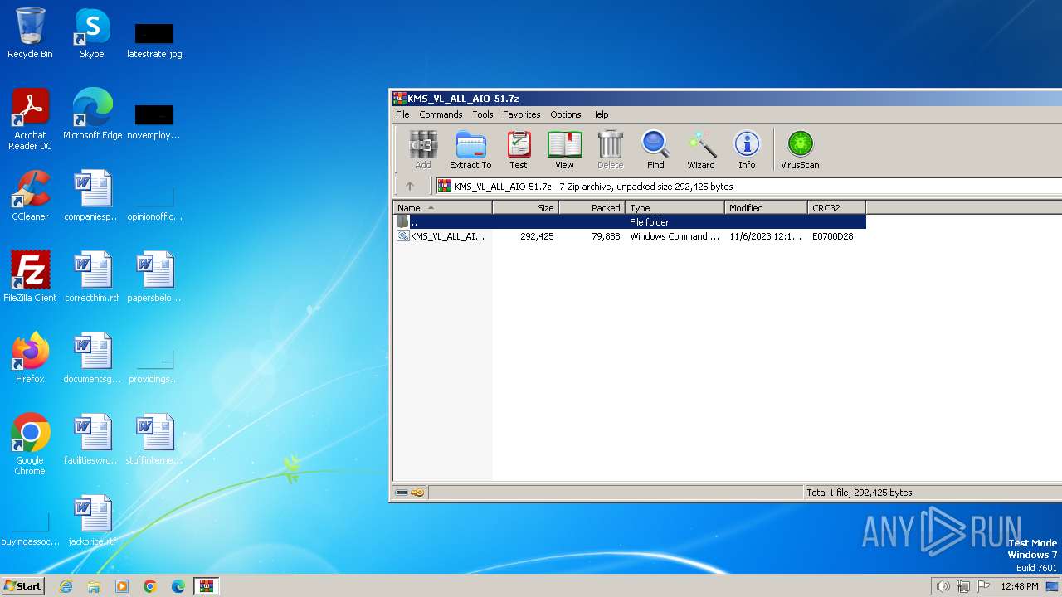
Task: Open Recycle Bin desktop icon
Action: [x=30, y=33]
